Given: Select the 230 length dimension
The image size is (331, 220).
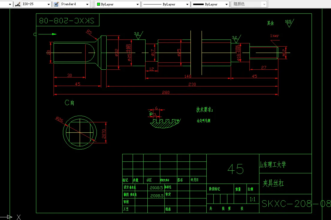Looking at the screenshot, I should coord(192,84).
